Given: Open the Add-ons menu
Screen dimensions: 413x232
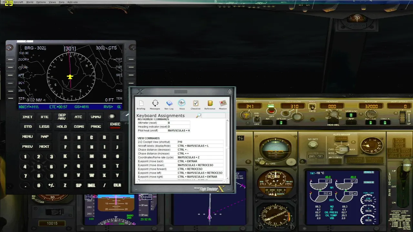Looking at the screenshot, I should 72,2.
